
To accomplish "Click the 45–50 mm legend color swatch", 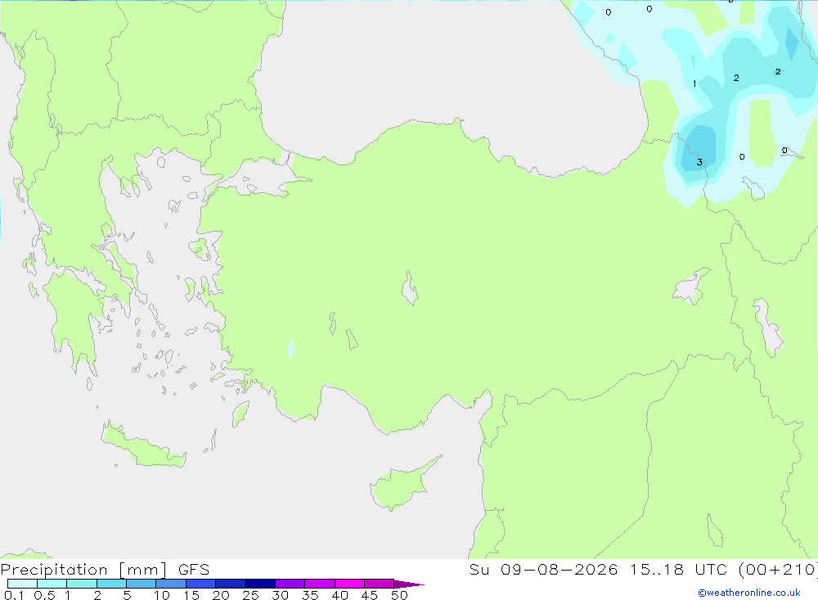I will (380, 584).
